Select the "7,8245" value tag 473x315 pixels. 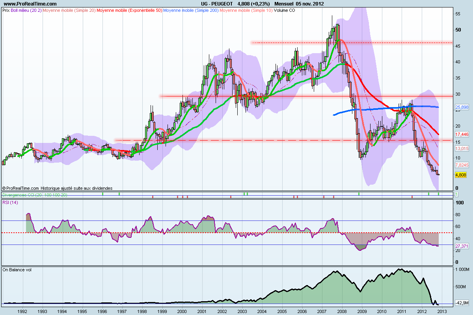(x=461, y=165)
